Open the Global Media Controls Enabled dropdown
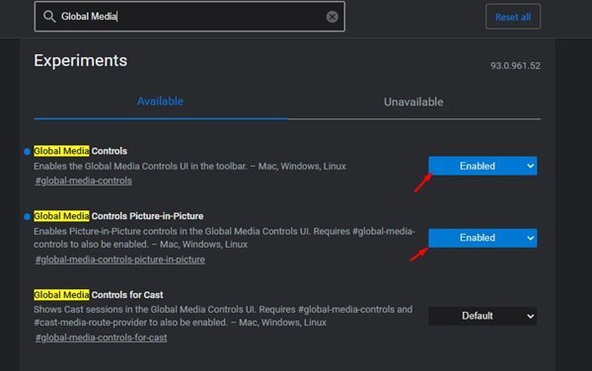Screen dimensions: 592x371 point(482,166)
